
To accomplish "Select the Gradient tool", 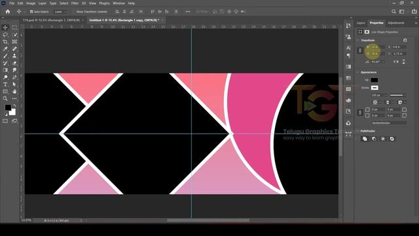I will pos(5,70).
